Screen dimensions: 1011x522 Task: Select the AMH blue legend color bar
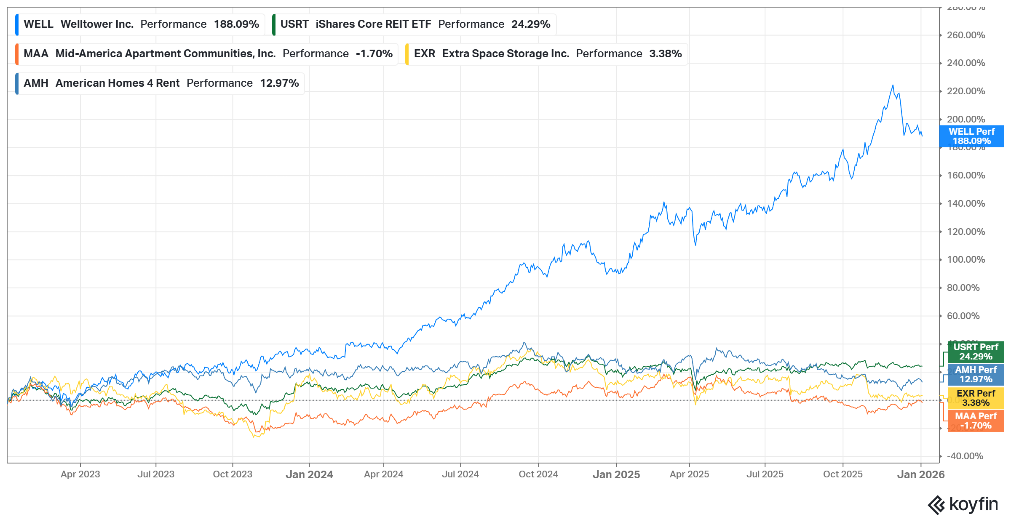point(17,83)
